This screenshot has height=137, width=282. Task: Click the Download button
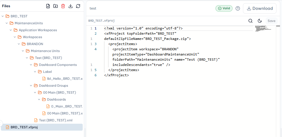click(260, 8)
